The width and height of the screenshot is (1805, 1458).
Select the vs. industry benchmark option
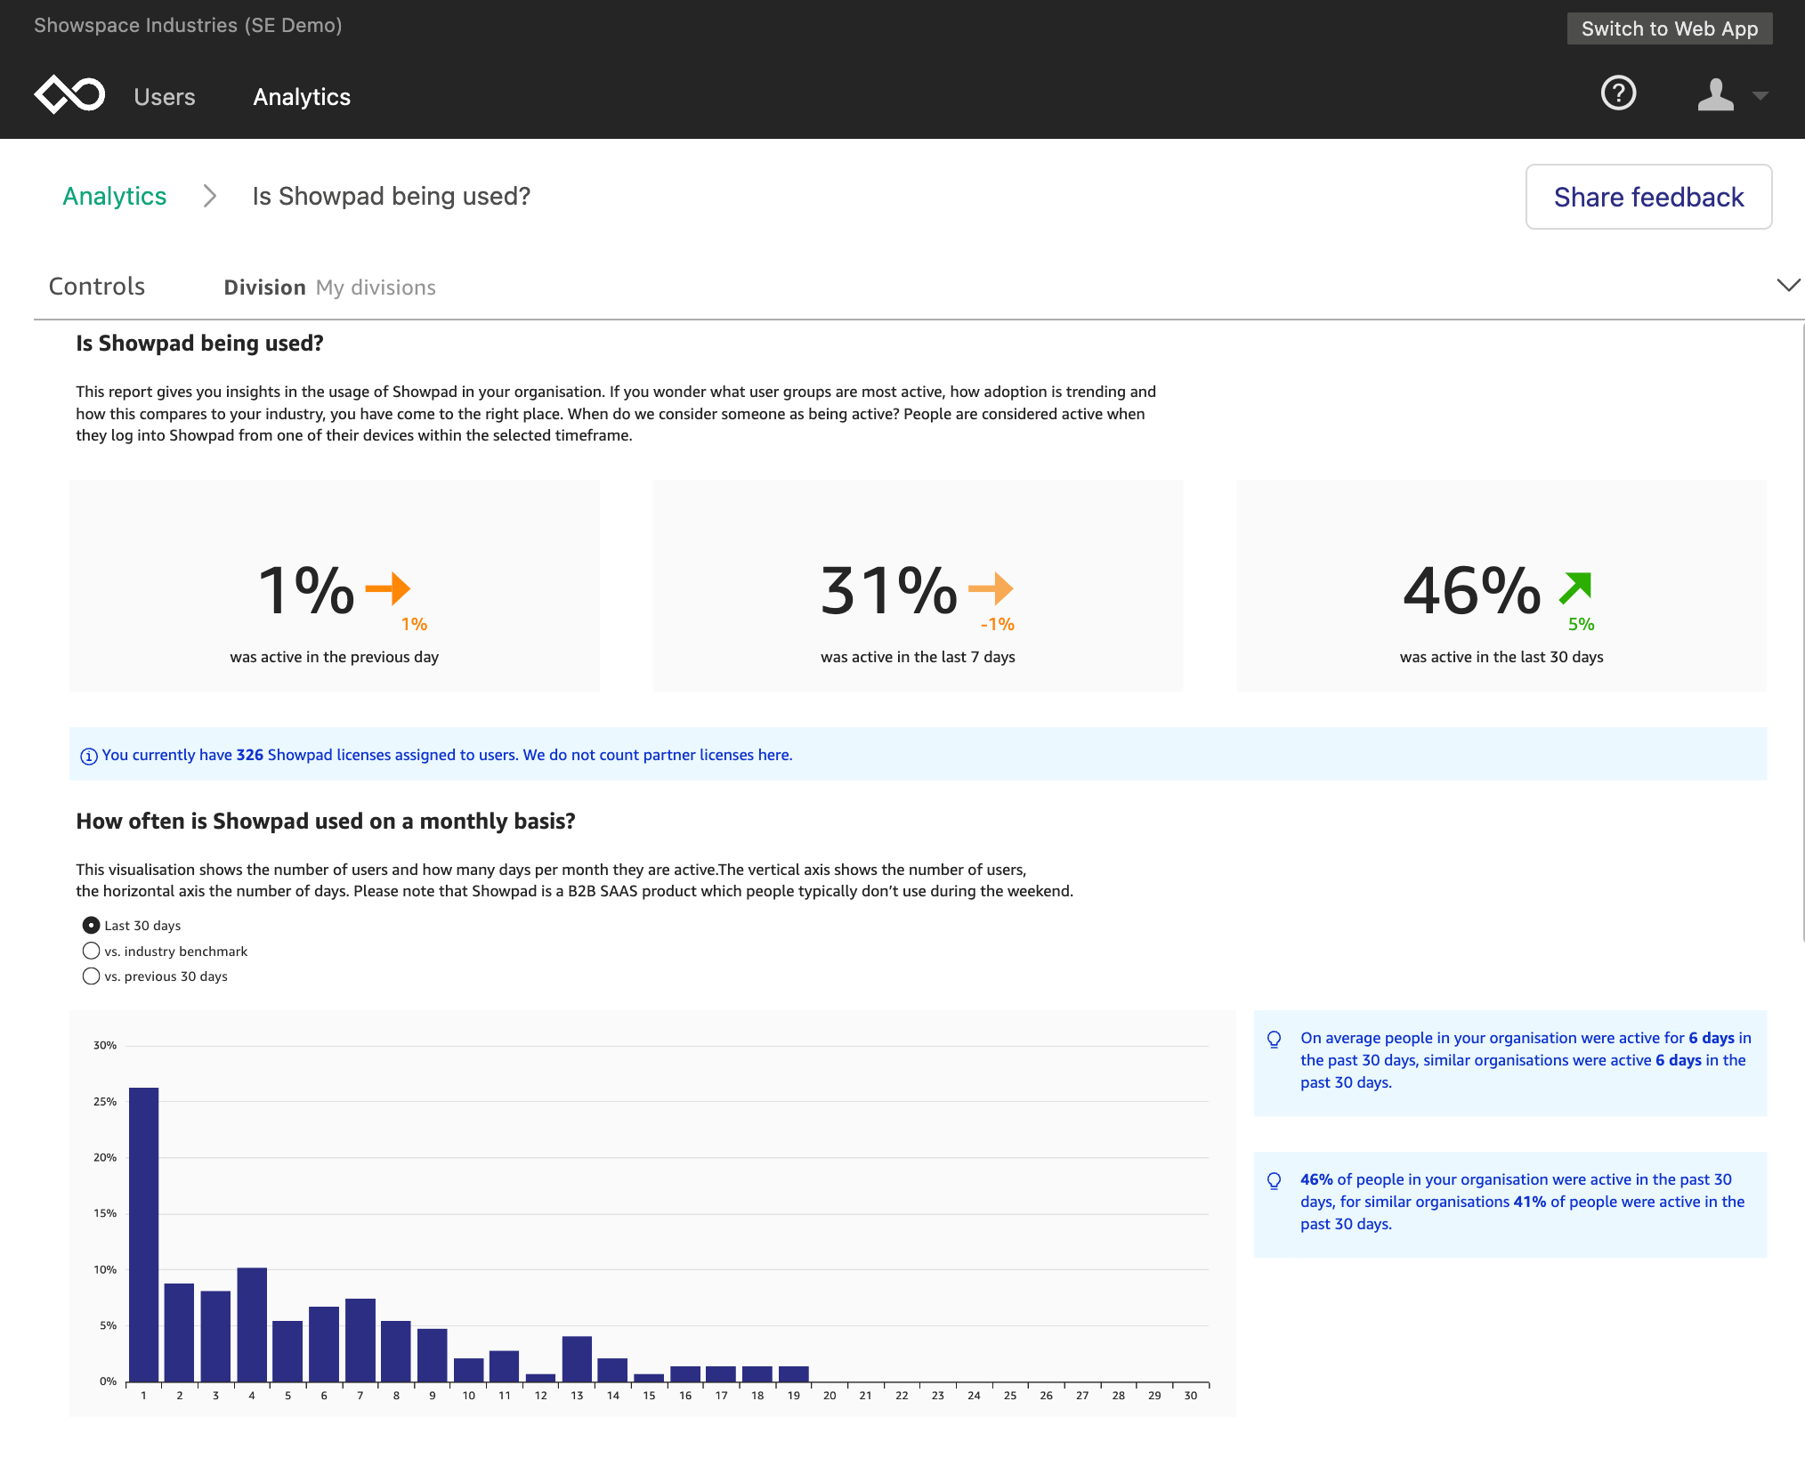(x=91, y=951)
